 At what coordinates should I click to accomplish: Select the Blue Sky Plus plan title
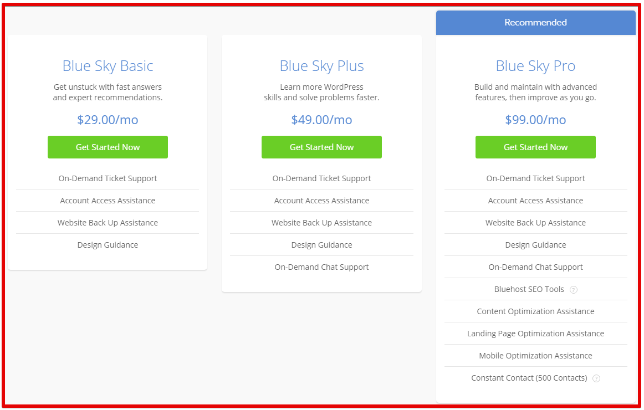pyautogui.click(x=321, y=66)
